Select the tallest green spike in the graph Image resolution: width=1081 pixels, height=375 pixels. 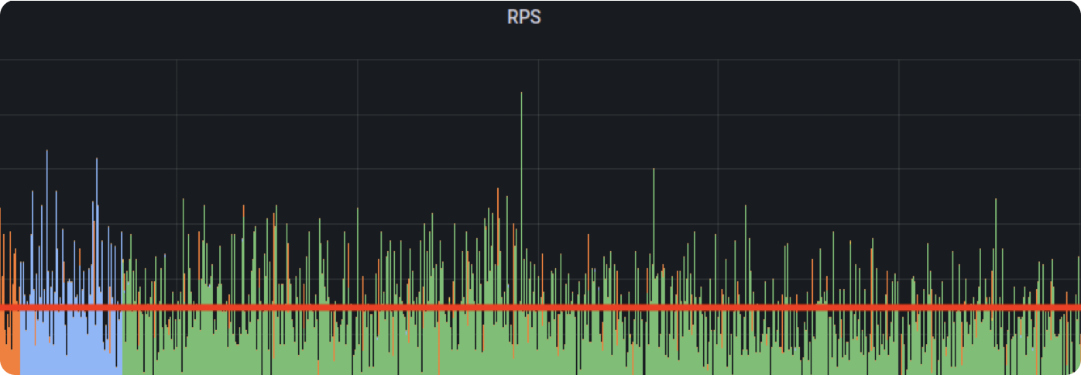(x=521, y=199)
